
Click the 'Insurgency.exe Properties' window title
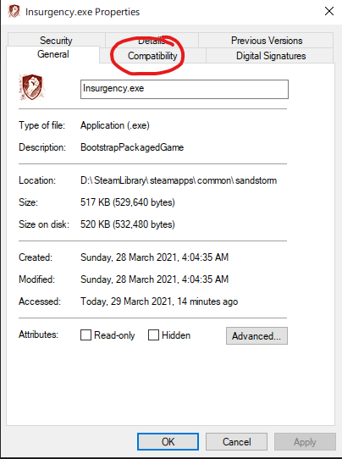point(82,12)
